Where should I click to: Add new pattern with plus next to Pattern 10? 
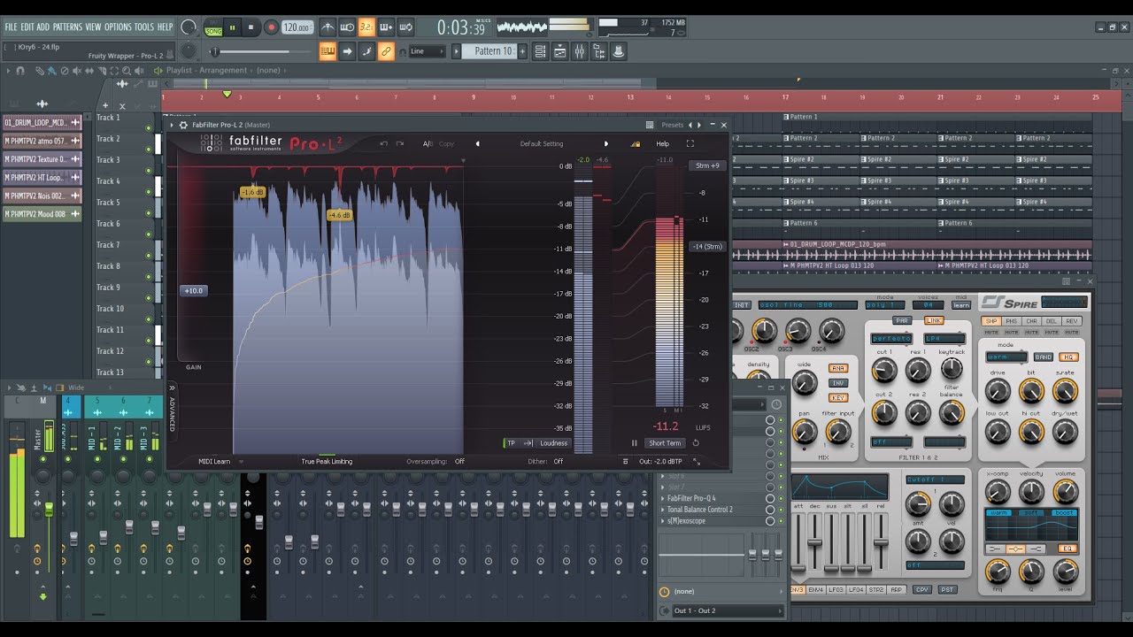point(522,51)
